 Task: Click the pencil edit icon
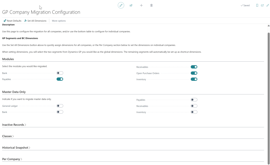(x=121, y=5)
